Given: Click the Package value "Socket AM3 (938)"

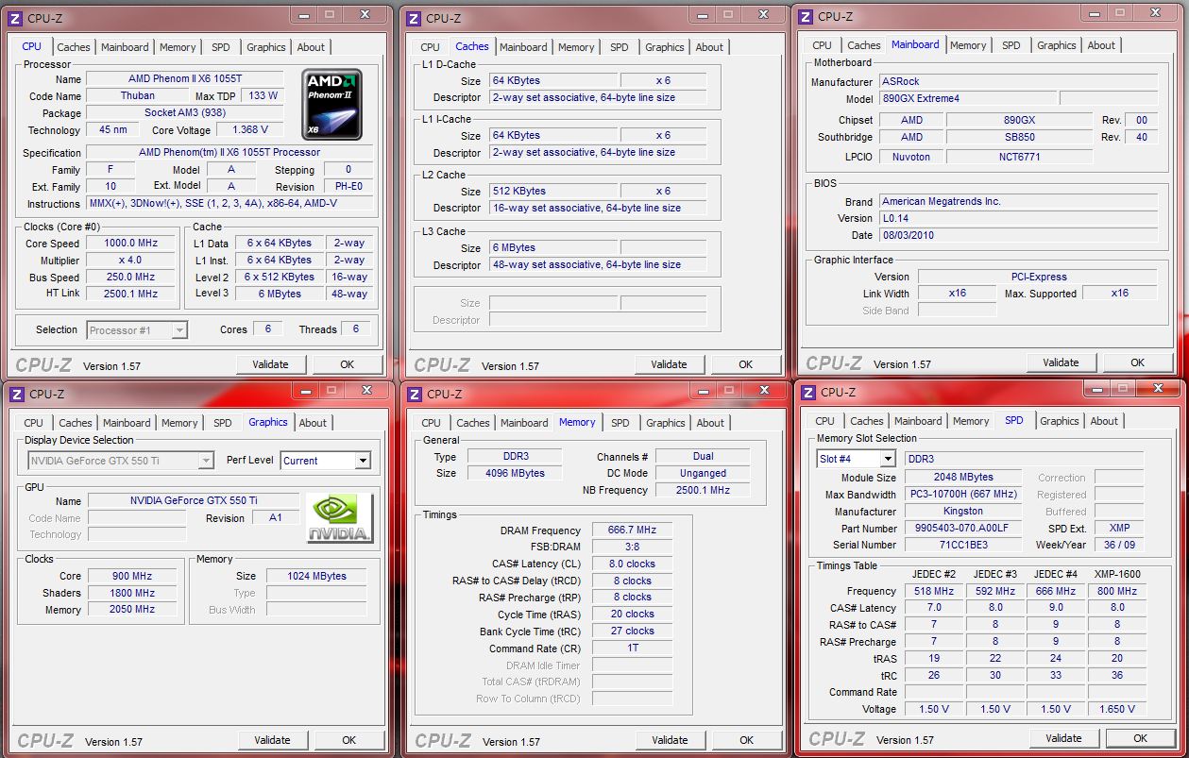Looking at the screenshot, I should click(x=185, y=113).
